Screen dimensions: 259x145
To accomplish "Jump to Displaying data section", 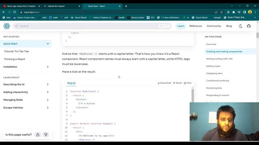I will tap(214, 73).
